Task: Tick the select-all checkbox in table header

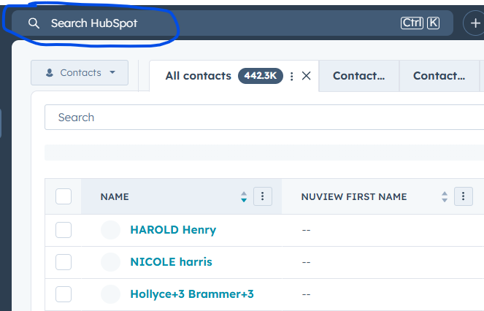Action: click(x=64, y=196)
